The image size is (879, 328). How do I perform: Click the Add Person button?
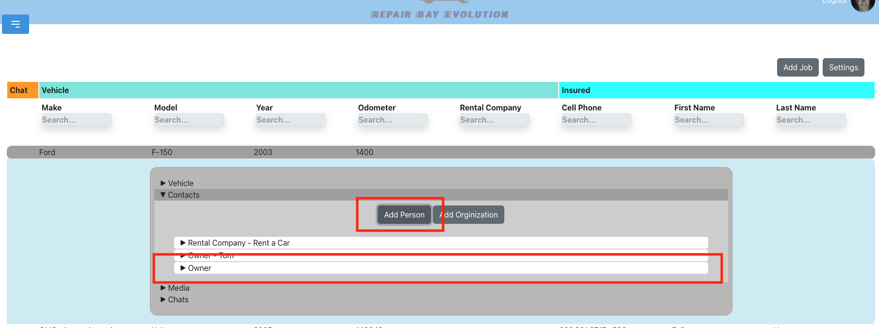point(404,215)
